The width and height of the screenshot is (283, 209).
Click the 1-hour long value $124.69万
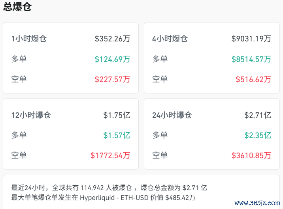(x=112, y=59)
